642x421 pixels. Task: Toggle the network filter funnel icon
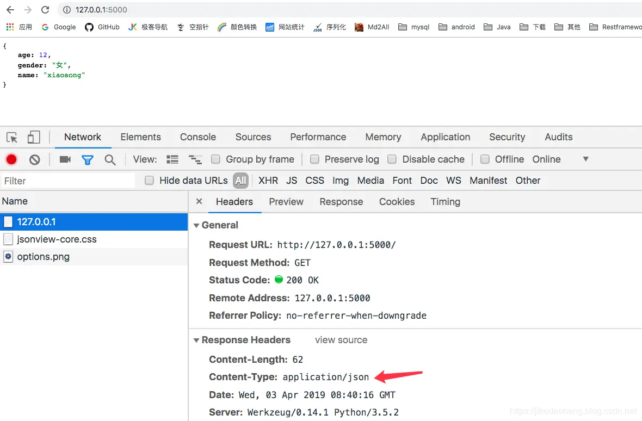pos(87,159)
